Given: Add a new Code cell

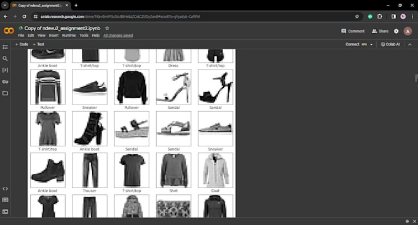Looking at the screenshot, I should point(22,44).
